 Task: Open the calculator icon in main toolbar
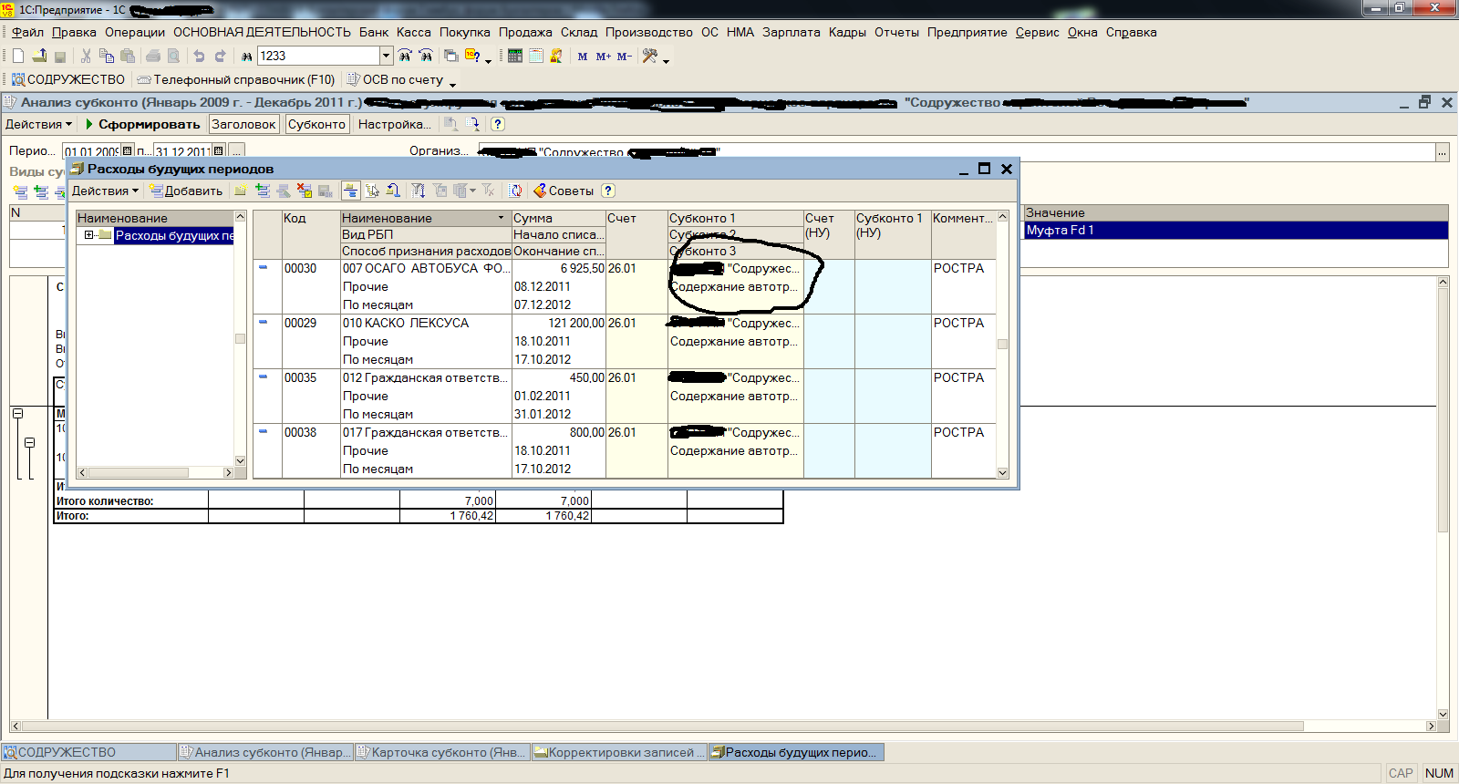click(x=515, y=56)
